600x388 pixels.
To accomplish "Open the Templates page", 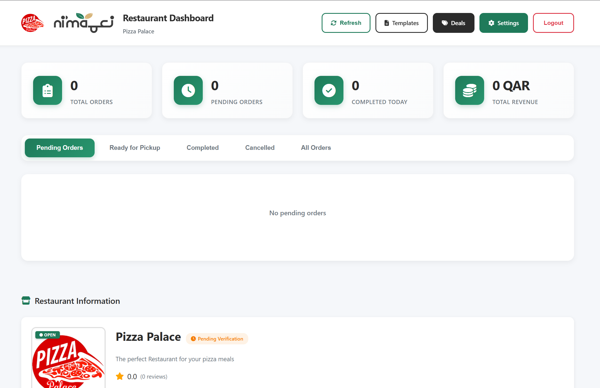I will coord(401,23).
